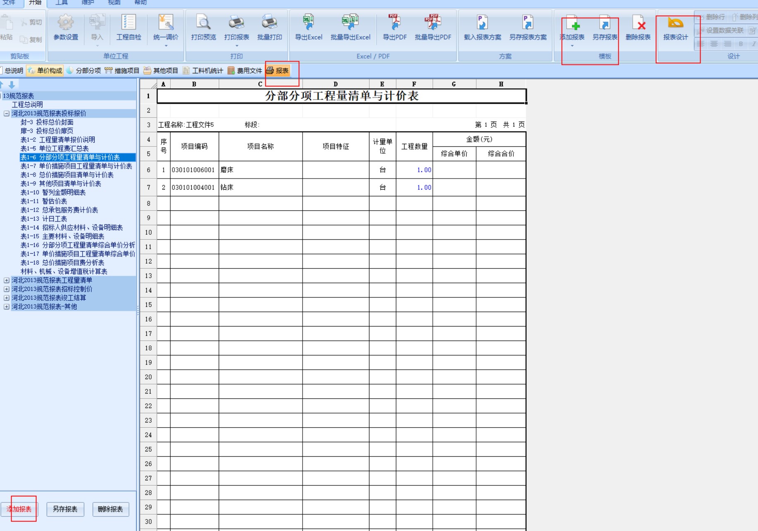Toggle bold B in design group
758x531 pixels.
(x=741, y=43)
